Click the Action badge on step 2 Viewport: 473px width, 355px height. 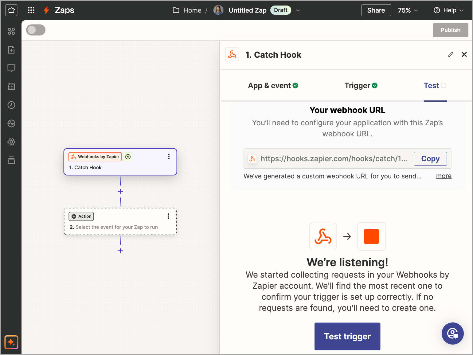click(81, 216)
